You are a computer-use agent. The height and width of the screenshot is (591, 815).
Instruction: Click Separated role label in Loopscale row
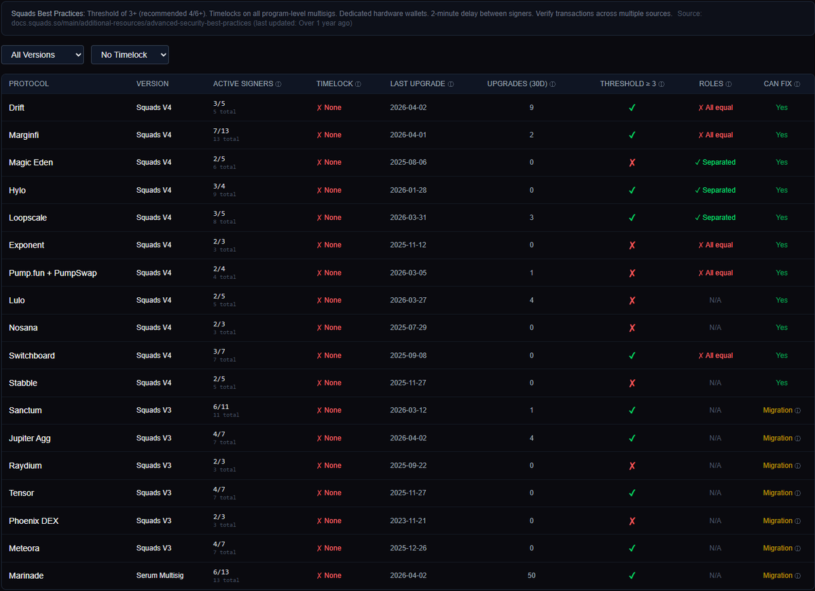(x=715, y=218)
